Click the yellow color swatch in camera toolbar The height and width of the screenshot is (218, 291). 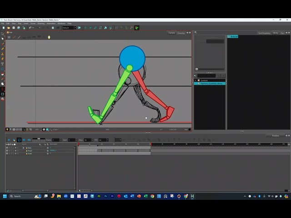pyautogui.click(x=49, y=37)
